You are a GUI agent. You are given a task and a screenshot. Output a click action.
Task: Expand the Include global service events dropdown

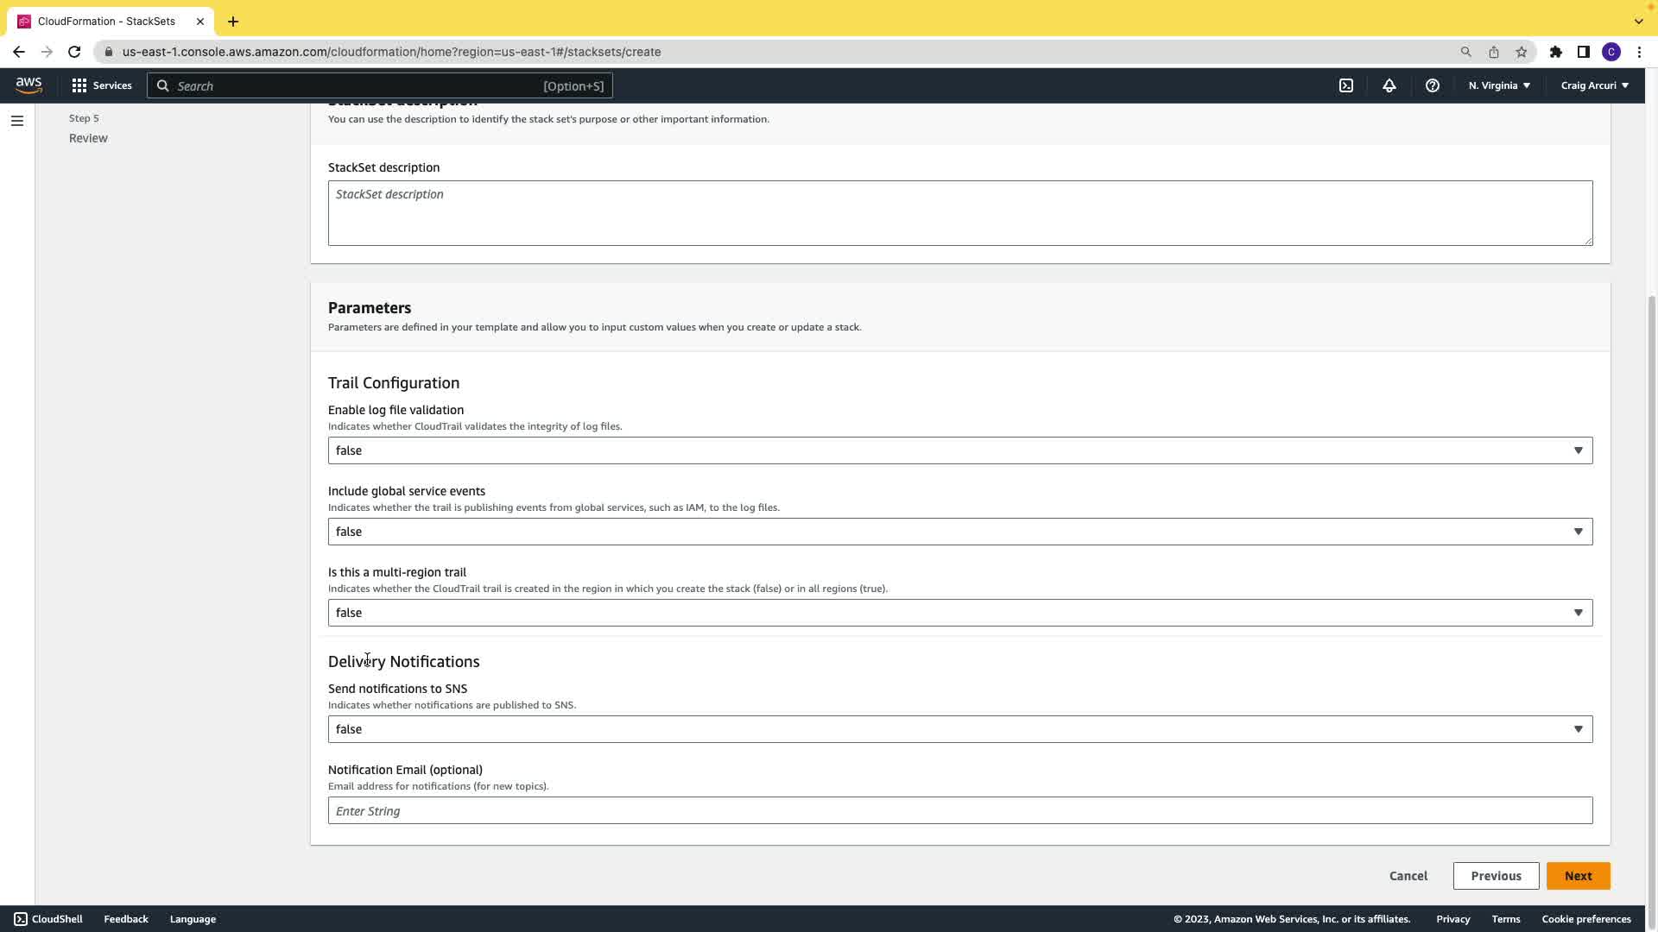tap(959, 532)
